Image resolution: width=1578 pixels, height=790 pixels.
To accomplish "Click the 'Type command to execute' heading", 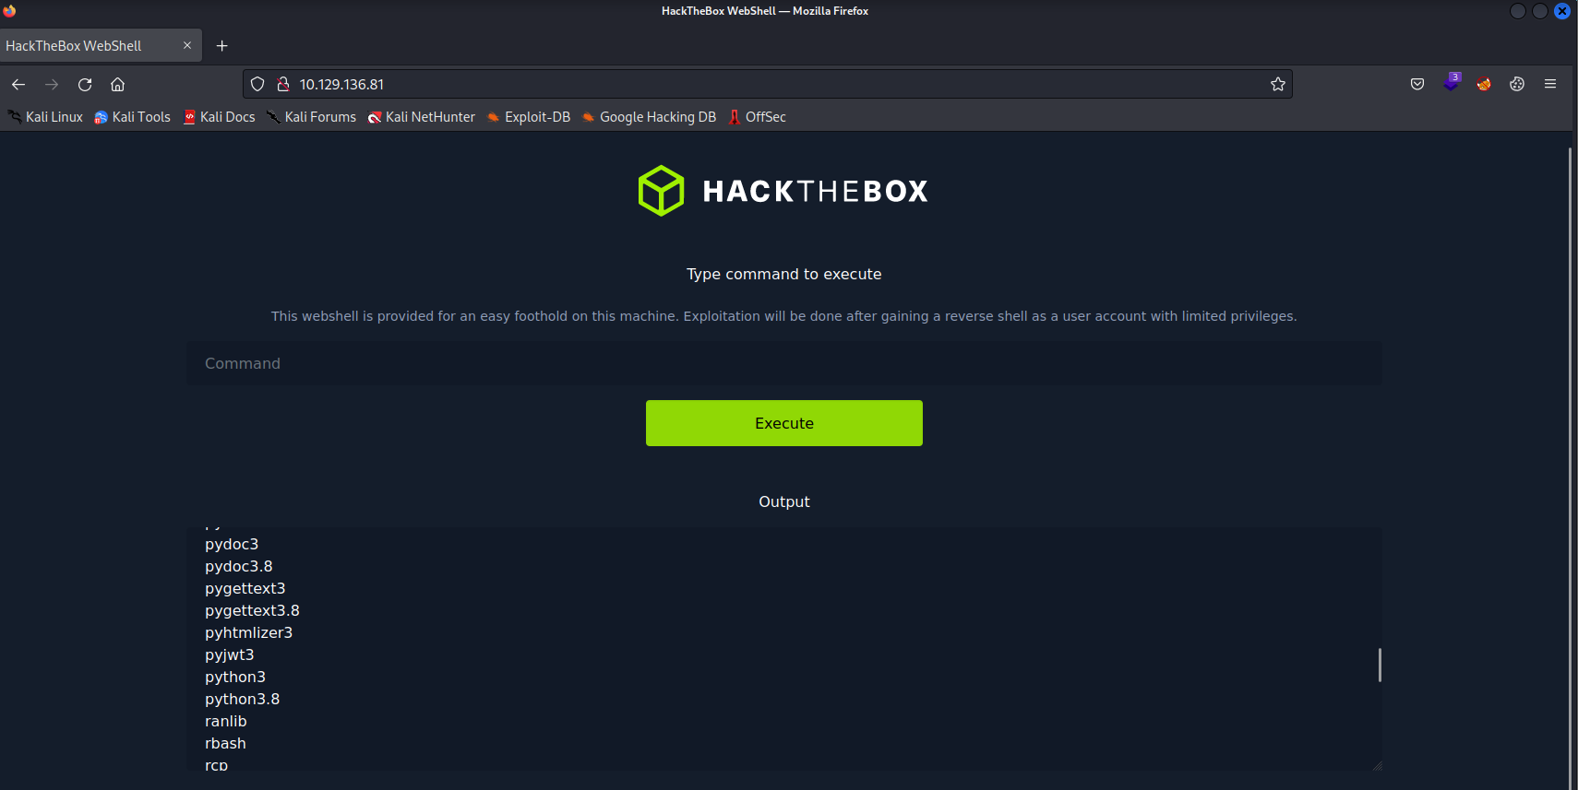I will [x=784, y=274].
